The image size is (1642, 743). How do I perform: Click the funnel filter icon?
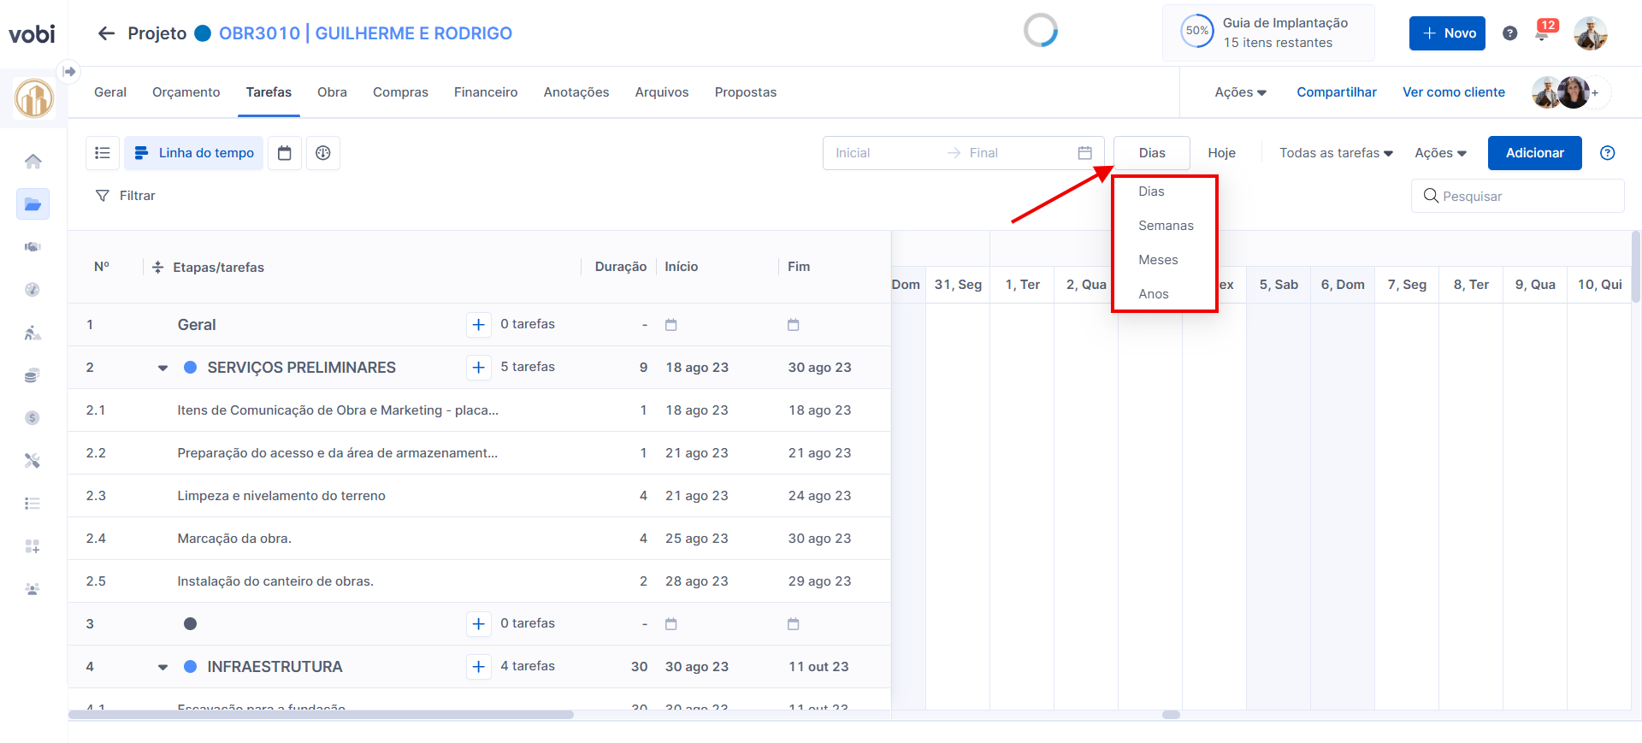[x=103, y=196]
